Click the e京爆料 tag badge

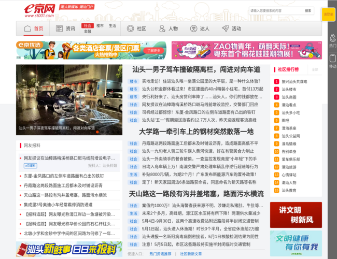(x=31, y=166)
